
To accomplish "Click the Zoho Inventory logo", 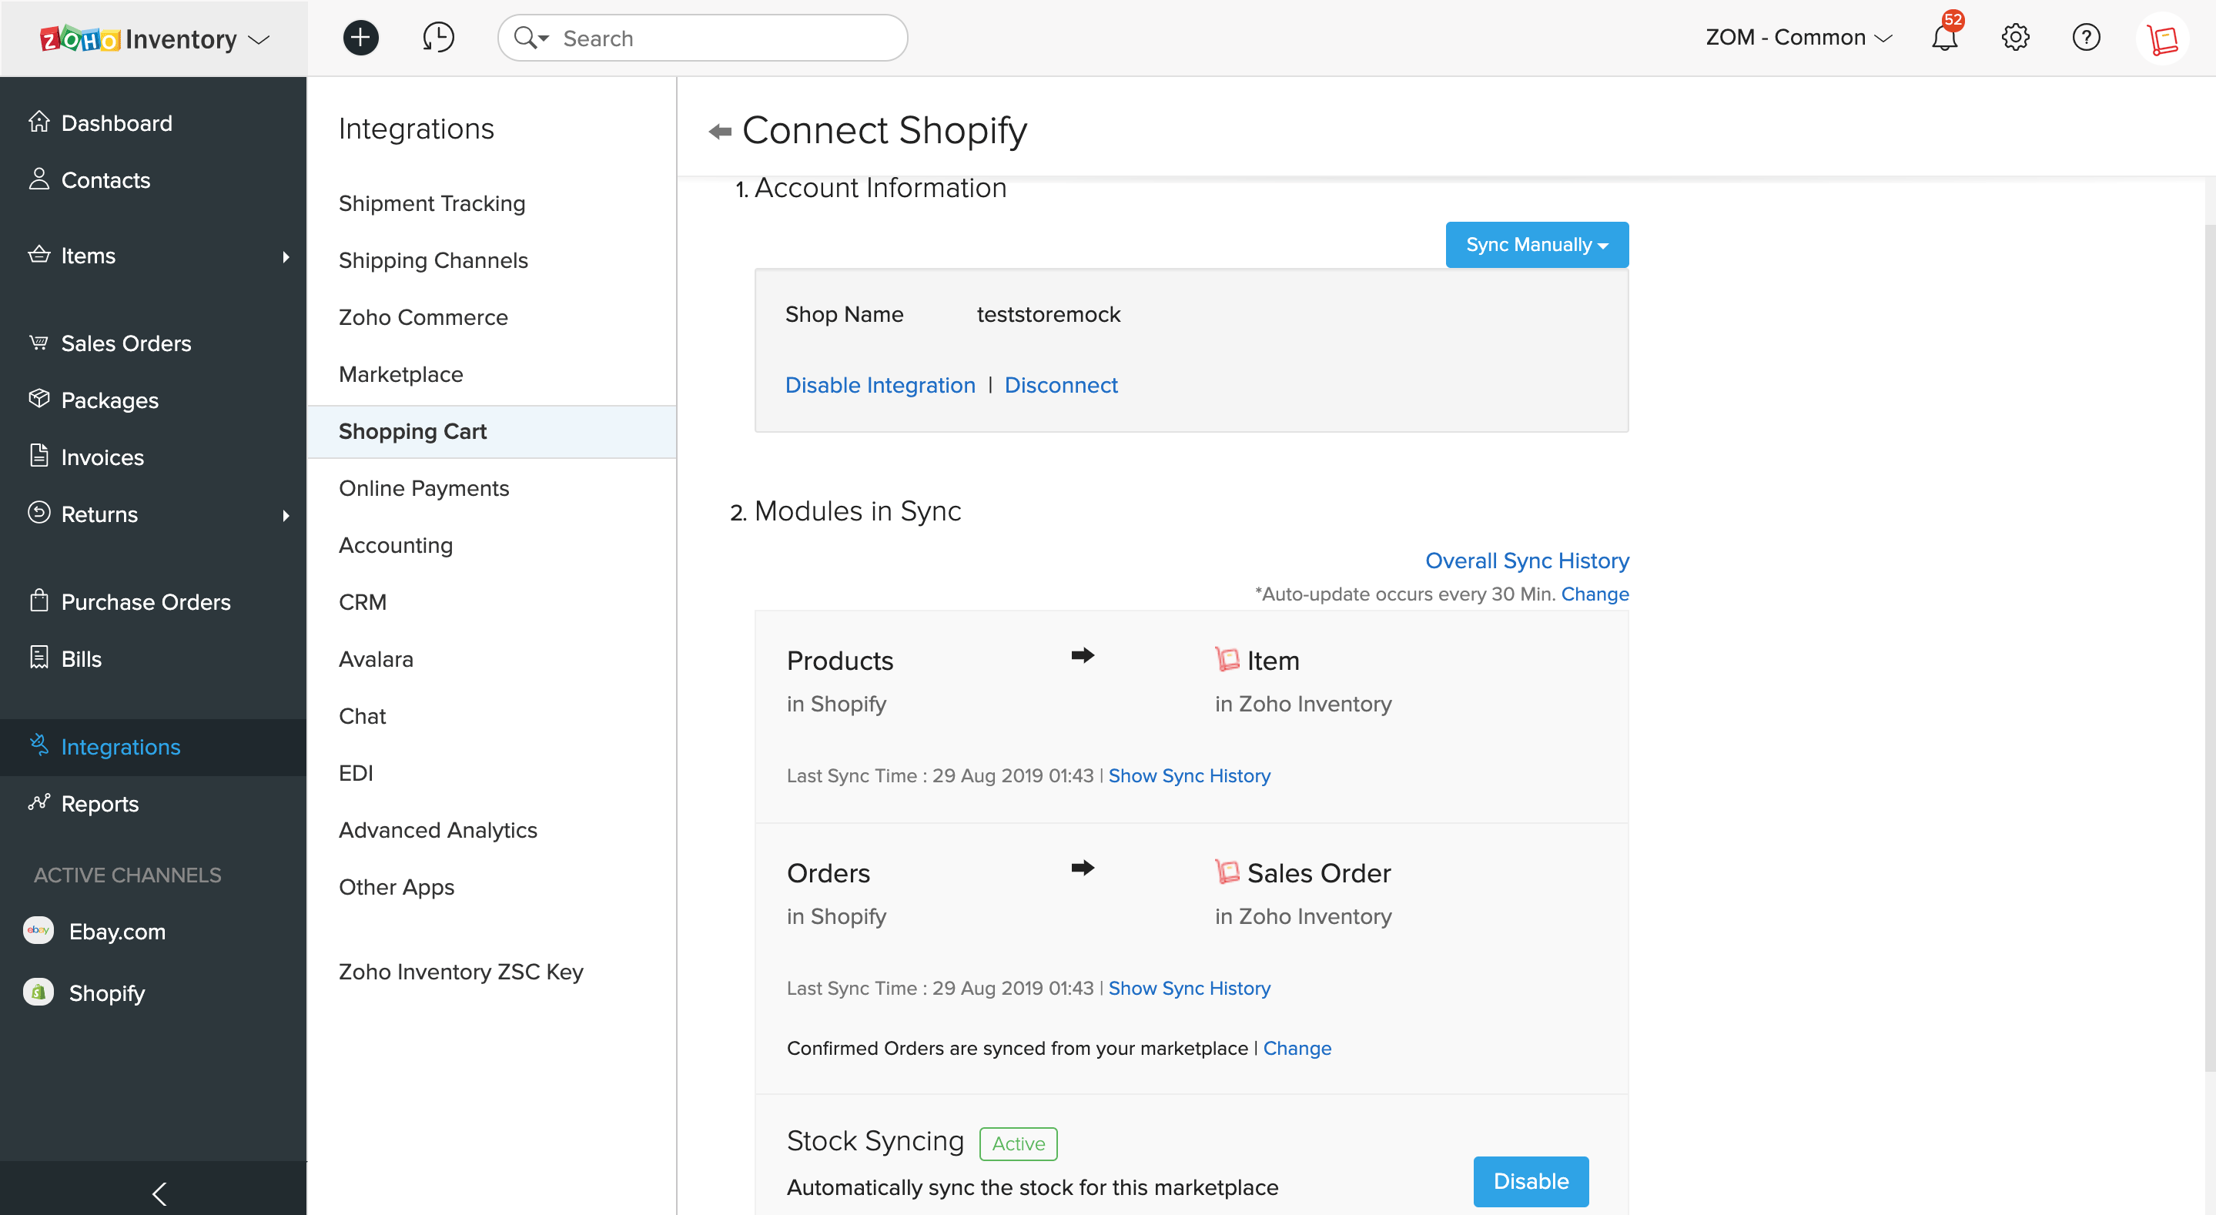I will pos(138,38).
